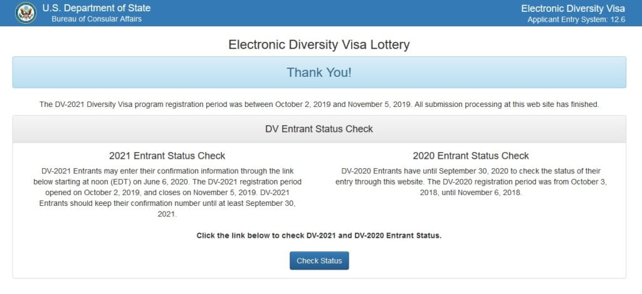Select the 2021 Entrant Status Check heading
The image size is (642, 294).
[x=167, y=156]
